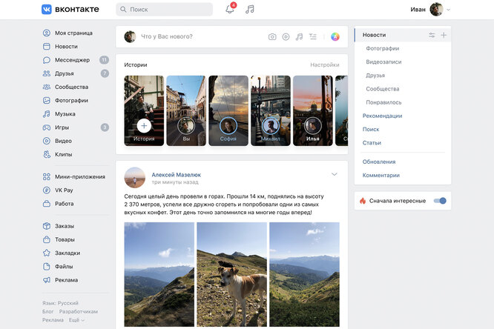Click the VK logo icon
Viewport: 494px width, 329px height.
pos(47,10)
